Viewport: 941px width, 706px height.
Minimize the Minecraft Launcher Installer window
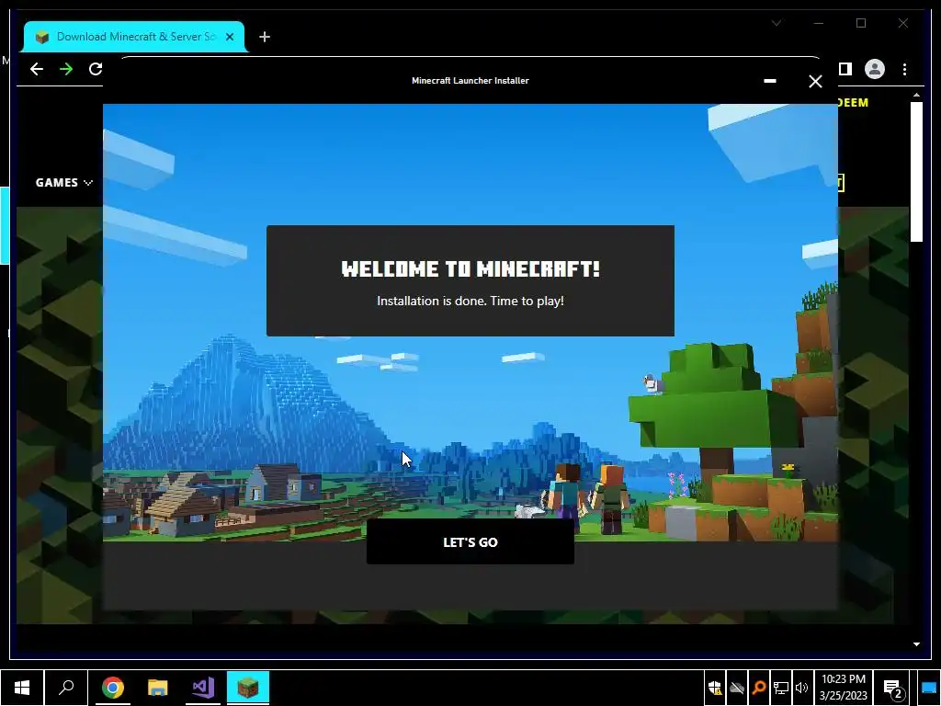click(x=770, y=81)
